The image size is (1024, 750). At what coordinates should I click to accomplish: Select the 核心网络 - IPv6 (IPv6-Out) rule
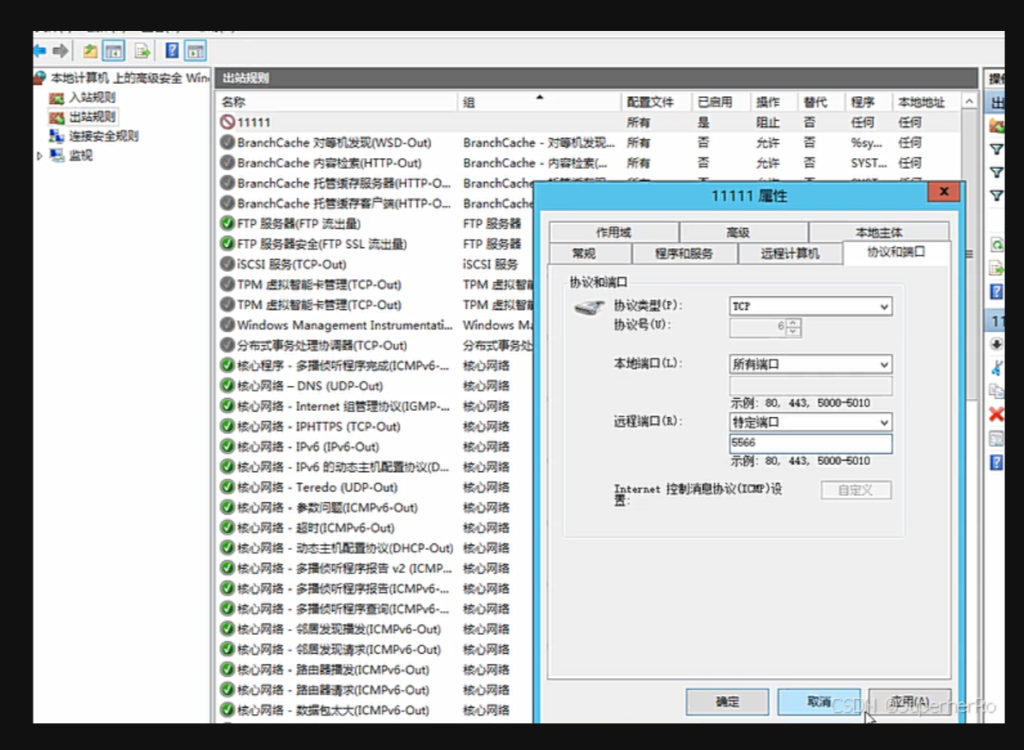(x=307, y=446)
